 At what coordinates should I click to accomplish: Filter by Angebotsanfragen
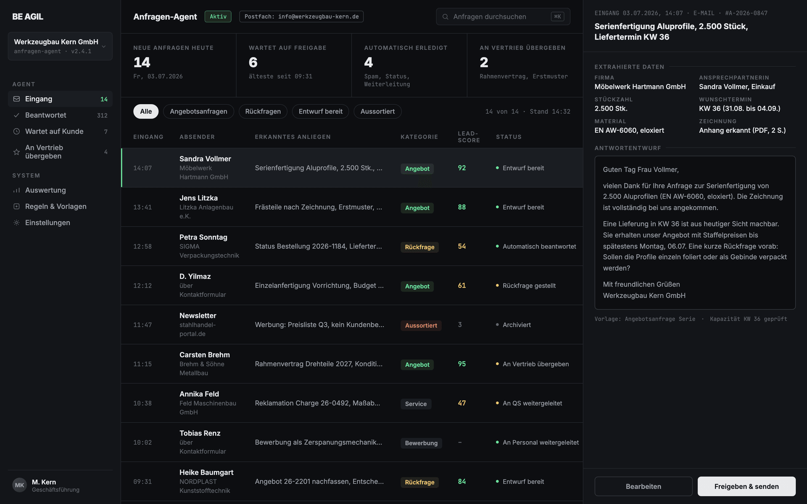[198, 111]
